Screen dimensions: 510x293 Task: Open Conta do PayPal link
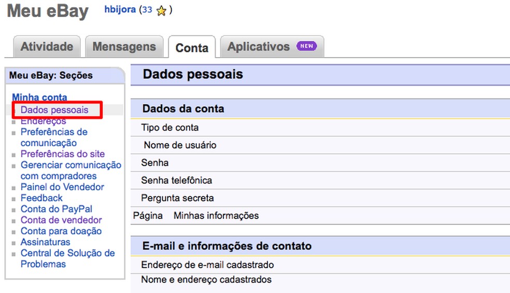(56, 209)
